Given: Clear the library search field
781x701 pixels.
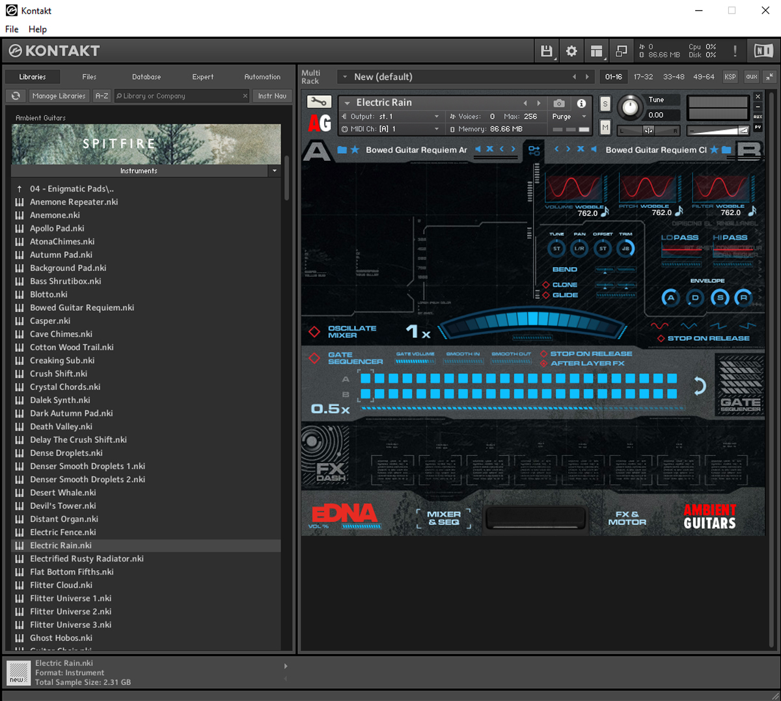Looking at the screenshot, I should pos(245,96).
